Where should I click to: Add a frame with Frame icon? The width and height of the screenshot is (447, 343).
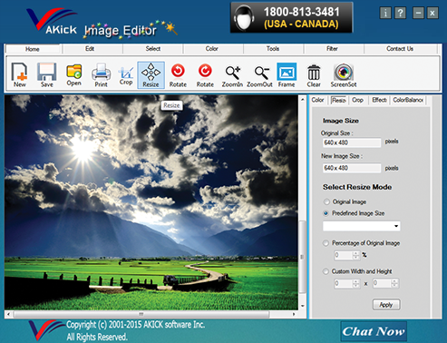[287, 75]
